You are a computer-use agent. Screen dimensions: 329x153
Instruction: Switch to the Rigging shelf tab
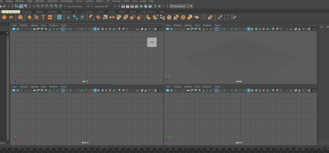(x=39, y=12)
